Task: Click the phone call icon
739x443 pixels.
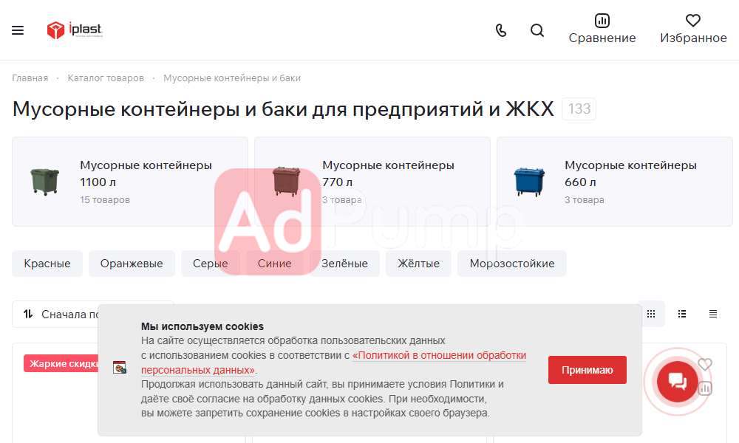Action: pos(501,30)
